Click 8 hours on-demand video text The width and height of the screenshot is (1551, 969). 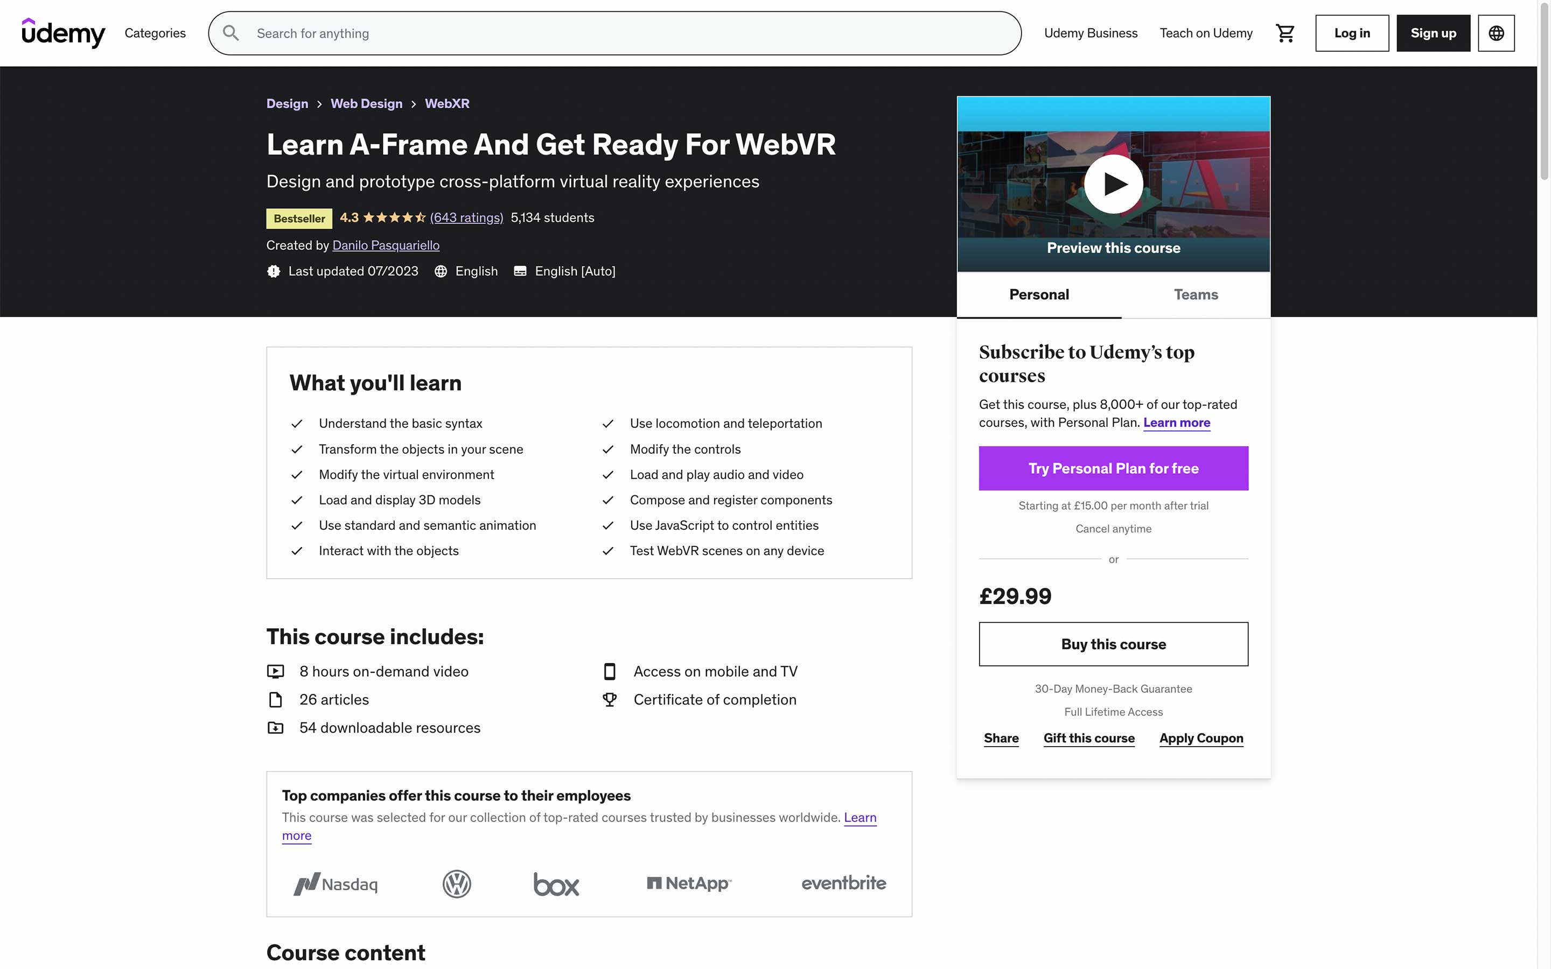coord(383,671)
